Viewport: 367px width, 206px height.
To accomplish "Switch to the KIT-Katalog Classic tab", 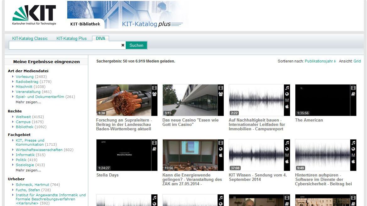I will [x=30, y=38].
